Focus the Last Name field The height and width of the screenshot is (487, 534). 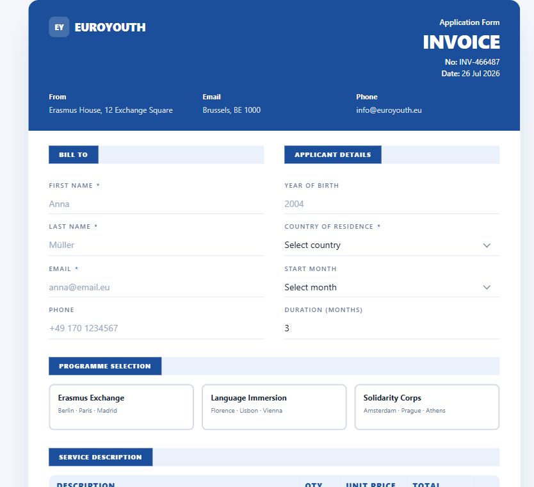pos(156,245)
